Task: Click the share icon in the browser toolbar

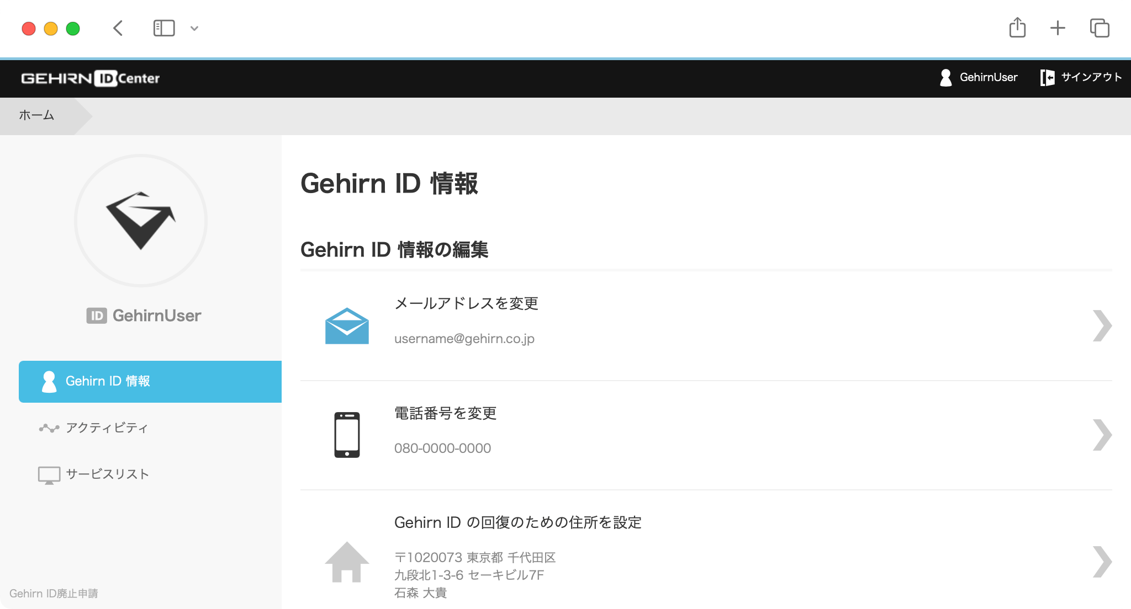Action: pyautogui.click(x=1018, y=28)
